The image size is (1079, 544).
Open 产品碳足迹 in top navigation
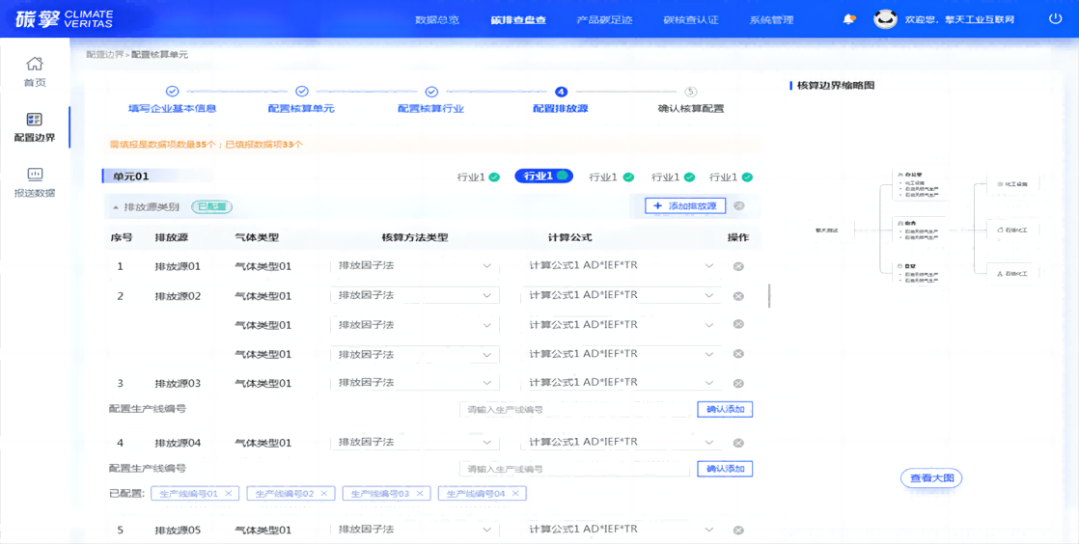tap(604, 20)
